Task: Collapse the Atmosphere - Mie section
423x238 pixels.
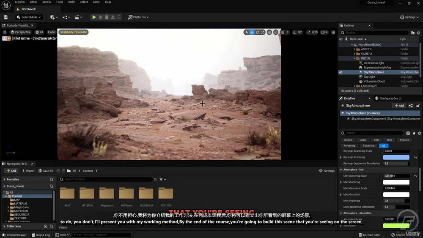Action: tap(341, 170)
